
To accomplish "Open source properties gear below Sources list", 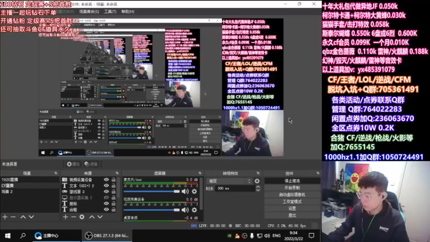I will pos(82,217).
